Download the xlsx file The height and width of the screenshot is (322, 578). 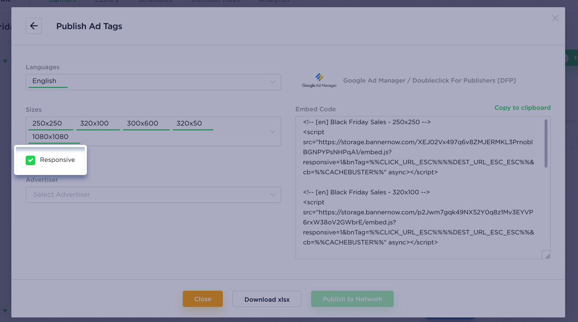[x=267, y=299]
